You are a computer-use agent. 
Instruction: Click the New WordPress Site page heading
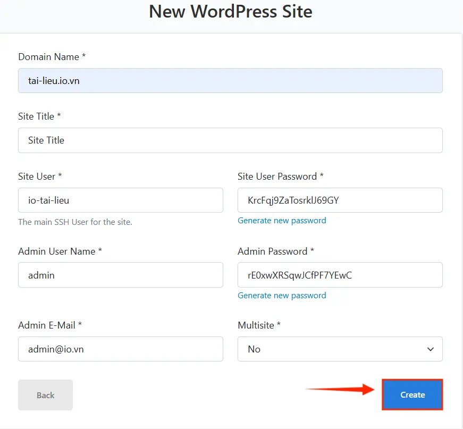pyautogui.click(x=231, y=11)
